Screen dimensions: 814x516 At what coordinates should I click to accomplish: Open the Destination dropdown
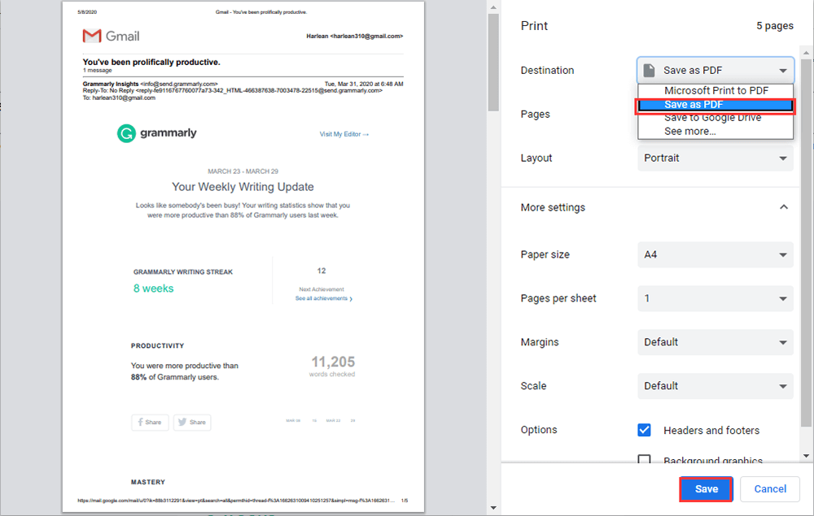click(716, 70)
